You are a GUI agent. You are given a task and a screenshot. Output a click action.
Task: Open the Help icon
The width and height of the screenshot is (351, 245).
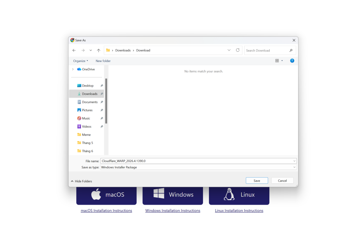click(292, 61)
